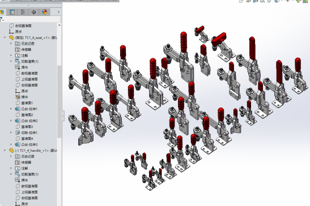The width and height of the screenshot is (310, 206).
Task: Expand 切割清单(1) under TC1_4_seat
Action: click(x=11, y=61)
